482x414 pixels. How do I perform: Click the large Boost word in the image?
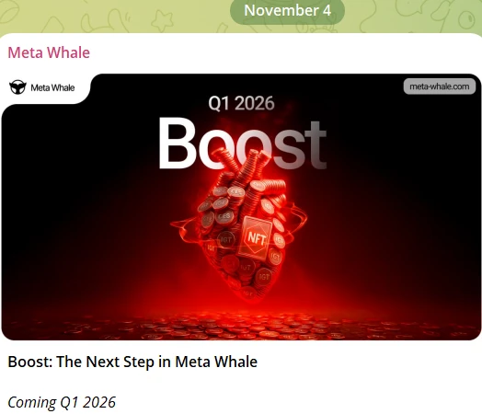[x=242, y=144]
